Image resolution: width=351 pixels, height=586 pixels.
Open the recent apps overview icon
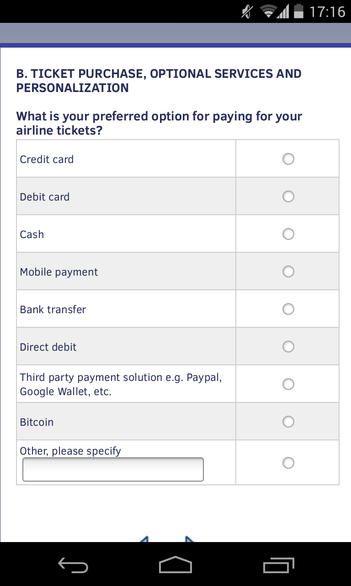(279, 565)
